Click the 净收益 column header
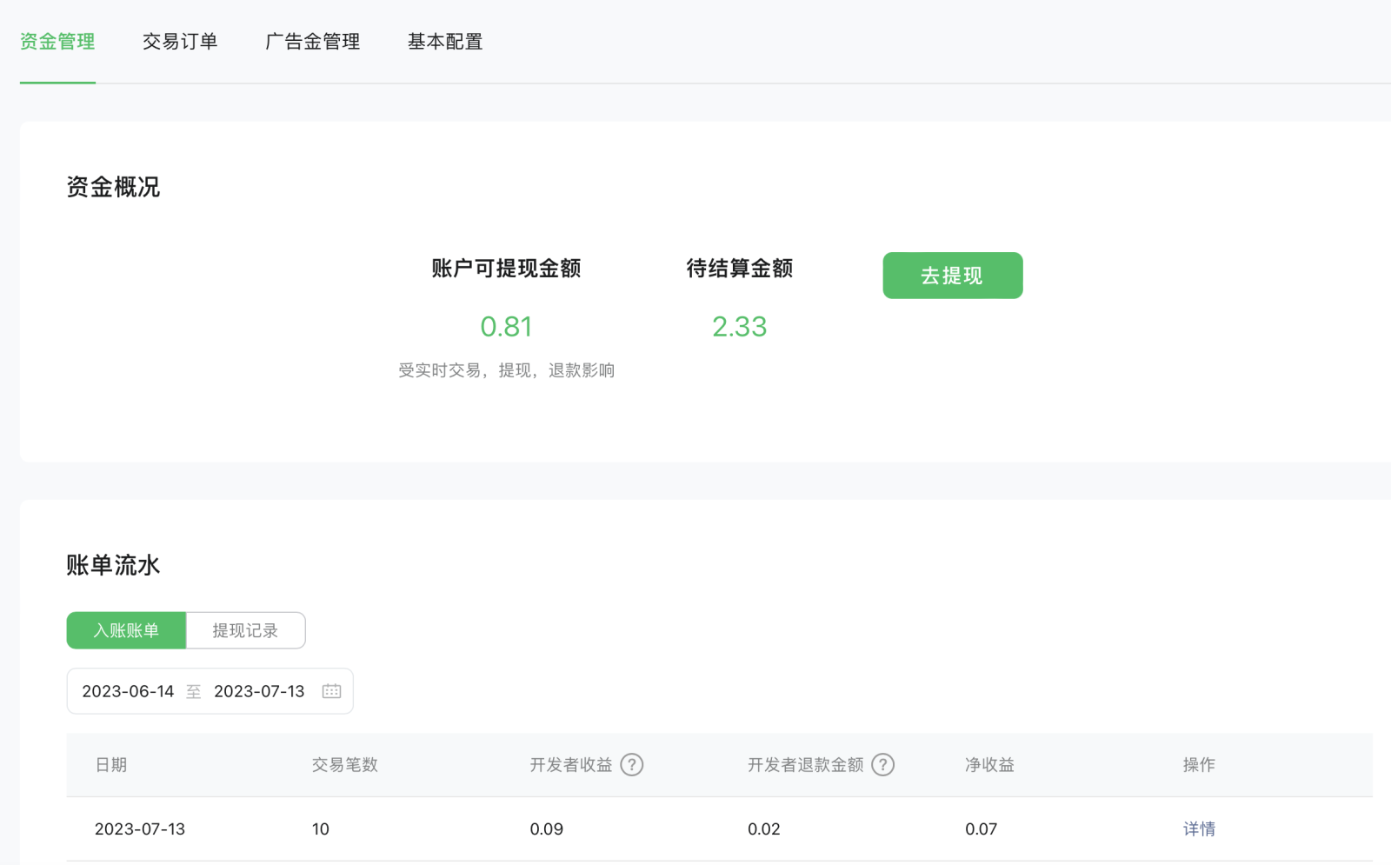Screen dimensions: 1391x865 pyautogui.click(x=989, y=765)
